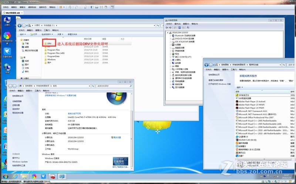Open 共享 dropdown in Explorer toolbar
Image resolution: width=296 pixels, height=184 pixels.
pyautogui.click(x=60, y=34)
